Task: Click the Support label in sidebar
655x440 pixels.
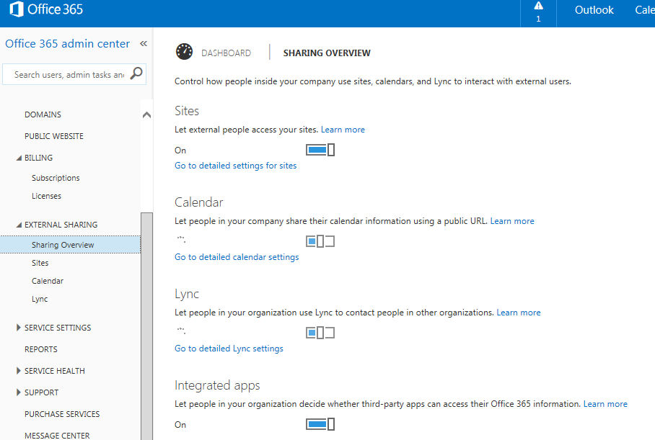Action: point(41,393)
